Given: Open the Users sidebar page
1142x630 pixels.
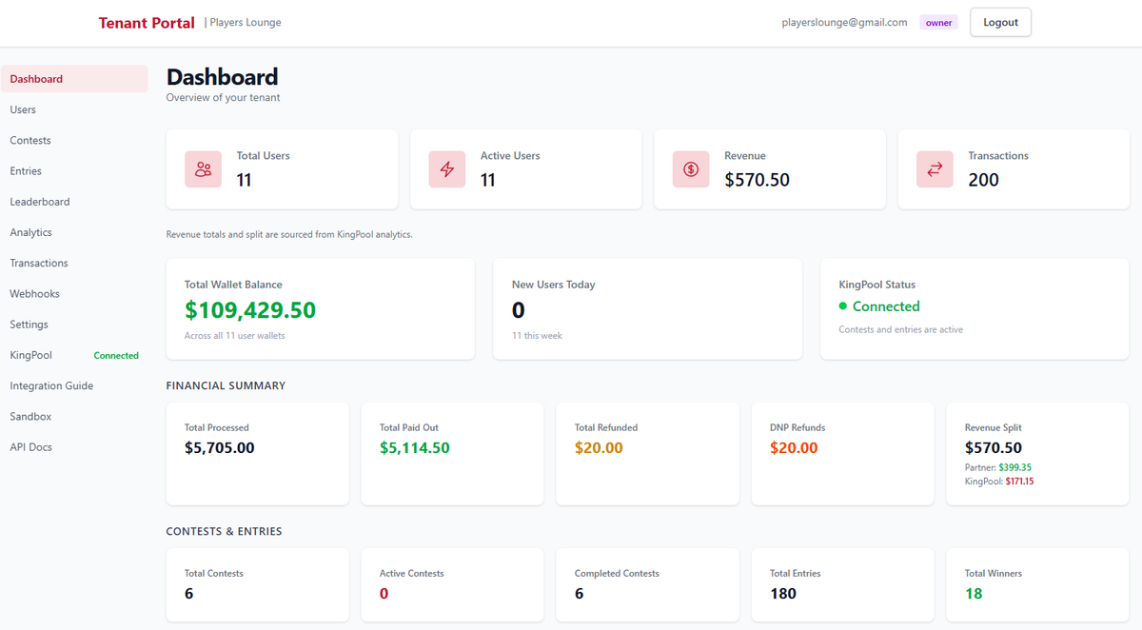Looking at the screenshot, I should coord(74,109).
